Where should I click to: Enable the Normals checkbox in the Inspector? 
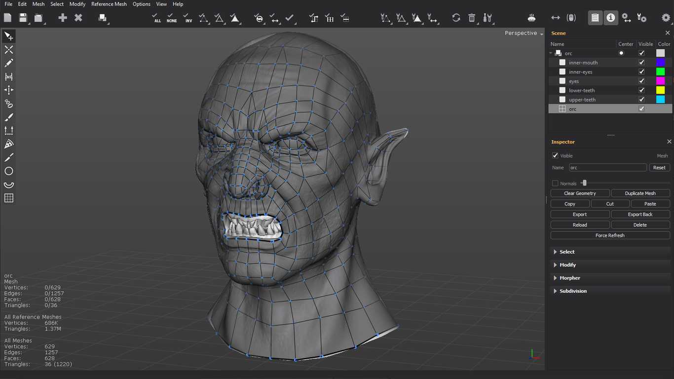(555, 183)
